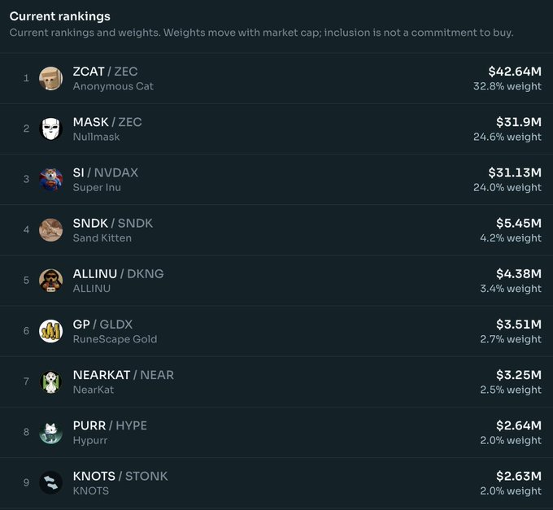
Task: Click the Sand Kitten avatar image
Action: [50, 230]
